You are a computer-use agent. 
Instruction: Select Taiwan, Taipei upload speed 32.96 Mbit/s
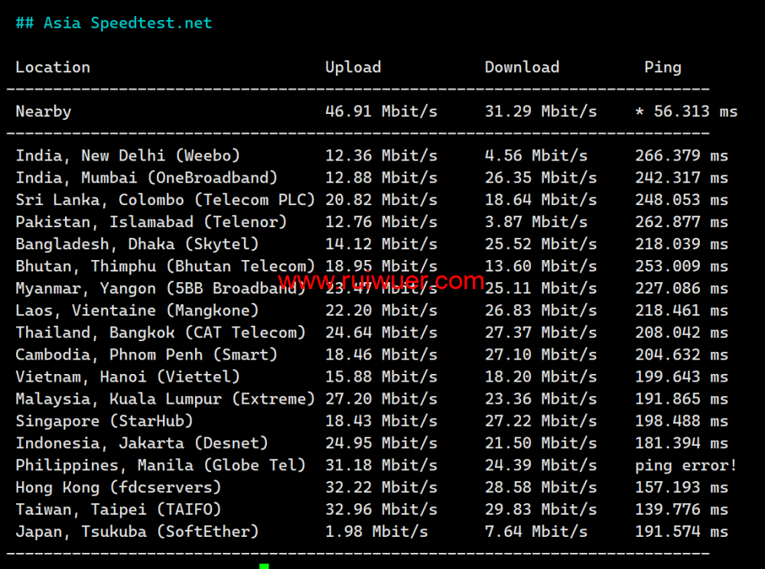tap(381, 510)
